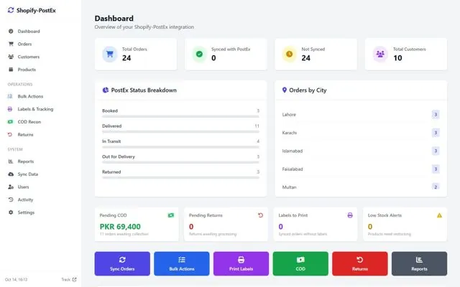
Task: Click the Total Orders cart icon
Action: click(x=110, y=55)
